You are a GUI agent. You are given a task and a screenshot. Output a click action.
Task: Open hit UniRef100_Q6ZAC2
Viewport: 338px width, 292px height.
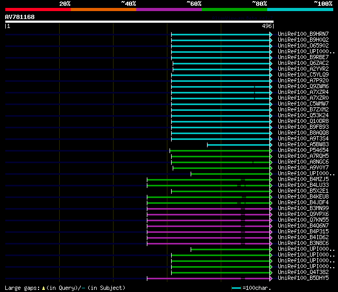tap(303, 63)
